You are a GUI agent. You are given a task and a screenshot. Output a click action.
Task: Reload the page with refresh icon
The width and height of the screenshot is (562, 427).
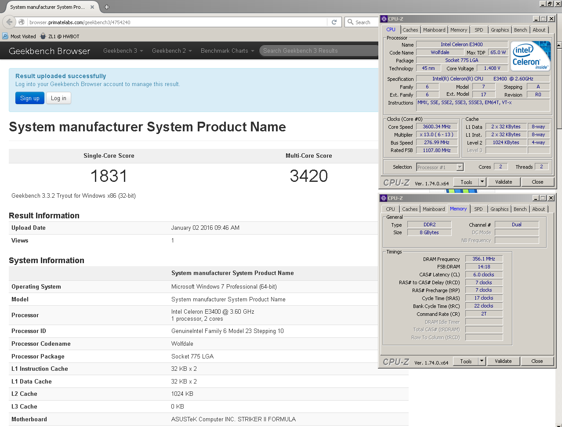click(x=334, y=22)
